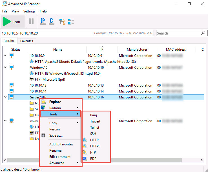This screenshot has height=172, width=208.
Task: Choose Rename in context menu
Action: tap(60, 150)
